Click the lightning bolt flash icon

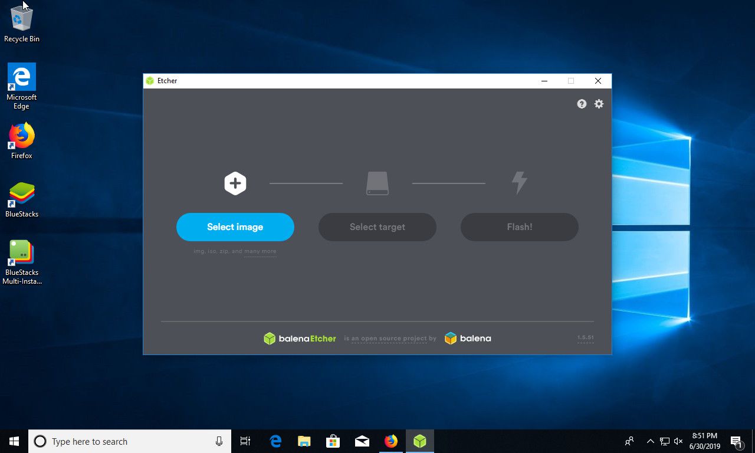pyautogui.click(x=519, y=183)
